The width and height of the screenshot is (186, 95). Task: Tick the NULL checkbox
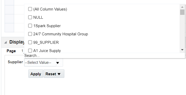[30, 17]
